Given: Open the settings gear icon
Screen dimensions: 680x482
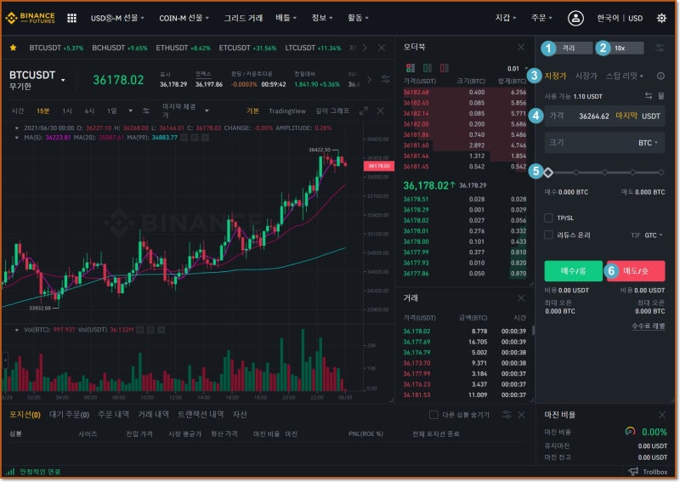Looking at the screenshot, I should click(x=661, y=18).
